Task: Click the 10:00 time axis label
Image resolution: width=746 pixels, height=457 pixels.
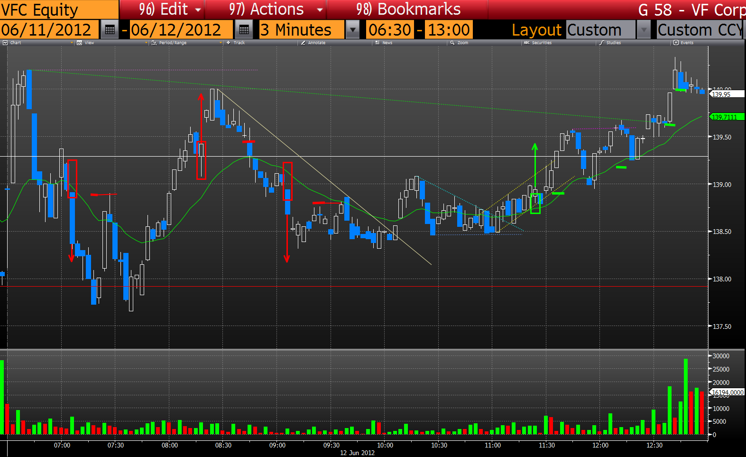Action: point(385,445)
